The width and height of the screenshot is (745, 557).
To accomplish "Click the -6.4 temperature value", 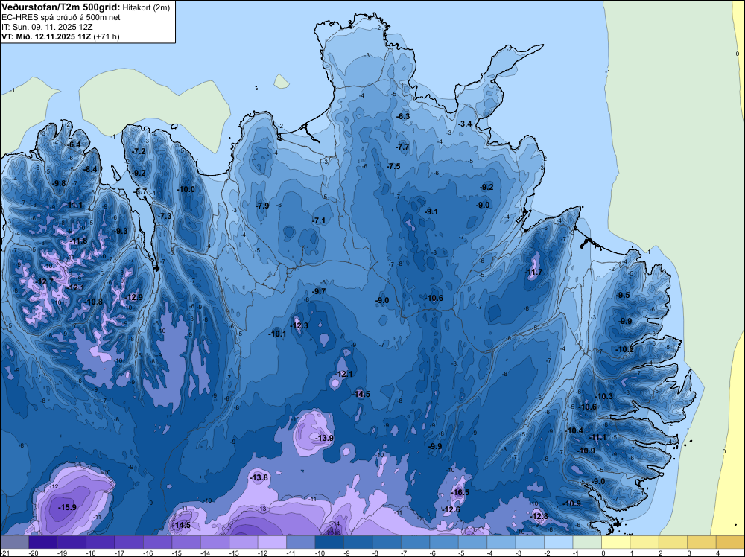I will tap(74, 144).
